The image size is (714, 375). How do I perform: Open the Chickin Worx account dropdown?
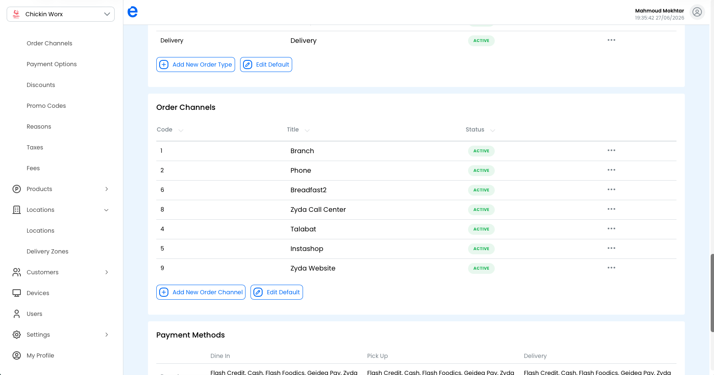(61, 14)
